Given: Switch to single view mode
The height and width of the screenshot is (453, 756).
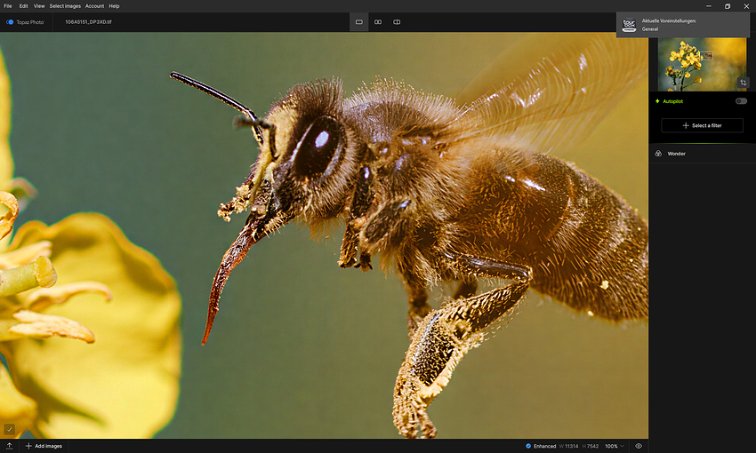Looking at the screenshot, I should 358,22.
